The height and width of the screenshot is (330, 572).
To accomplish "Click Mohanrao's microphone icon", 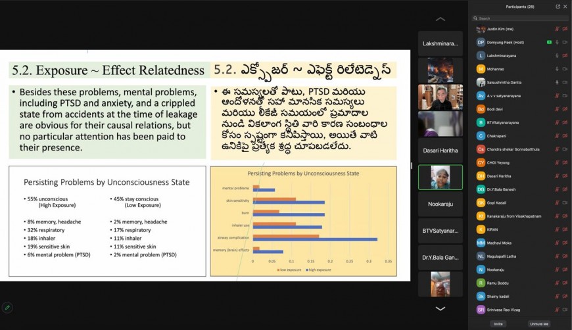I will point(557,69).
